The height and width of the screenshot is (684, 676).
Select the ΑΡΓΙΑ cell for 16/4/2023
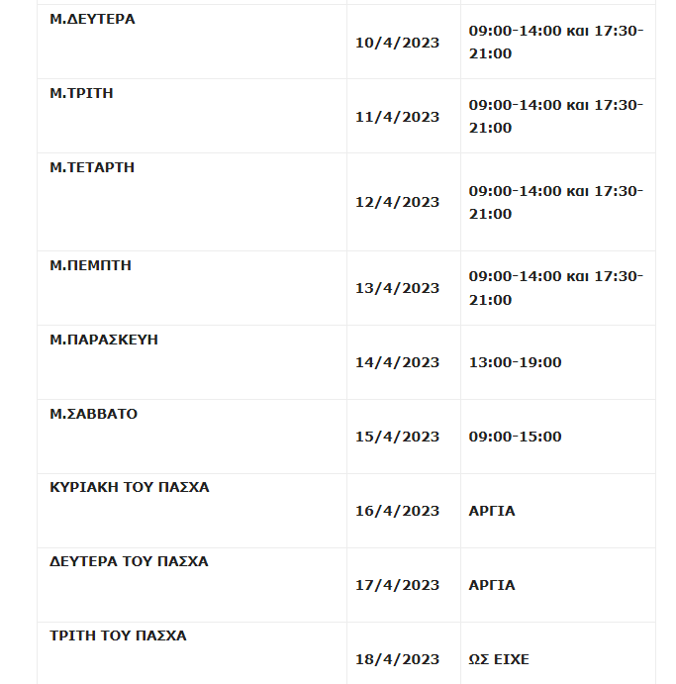pyautogui.click(x=492, y=511)
